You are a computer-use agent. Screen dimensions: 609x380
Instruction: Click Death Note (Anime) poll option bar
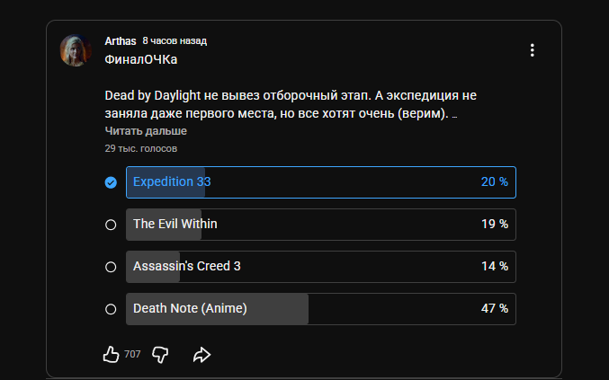click(x=320, y=309)
